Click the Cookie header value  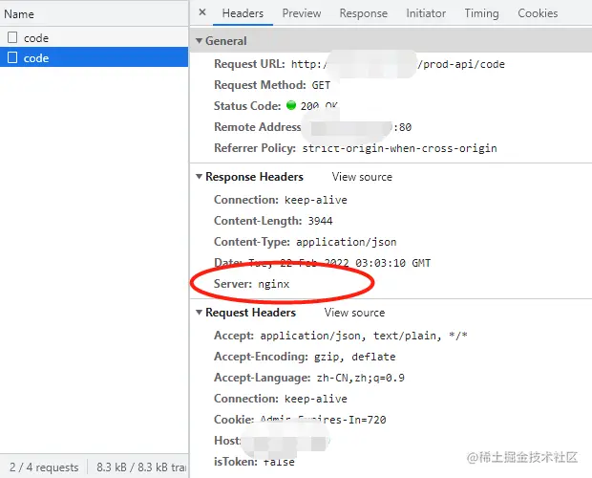pyautogui.click(x=323, y=420)
